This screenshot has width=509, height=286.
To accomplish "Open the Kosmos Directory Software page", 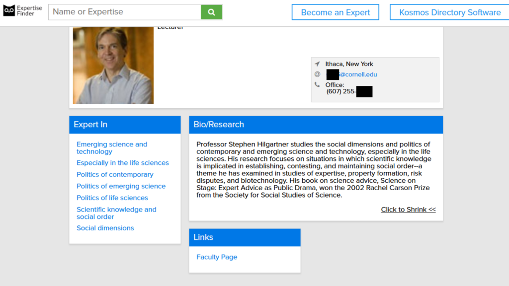I will (x=449, y=12).
